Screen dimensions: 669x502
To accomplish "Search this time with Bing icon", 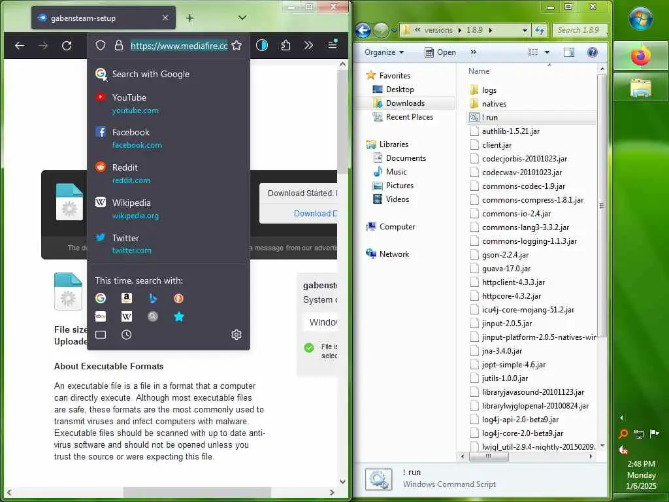I will [153, 298].
